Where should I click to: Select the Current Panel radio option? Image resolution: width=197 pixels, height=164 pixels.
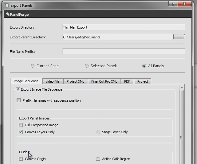(33, 66)
